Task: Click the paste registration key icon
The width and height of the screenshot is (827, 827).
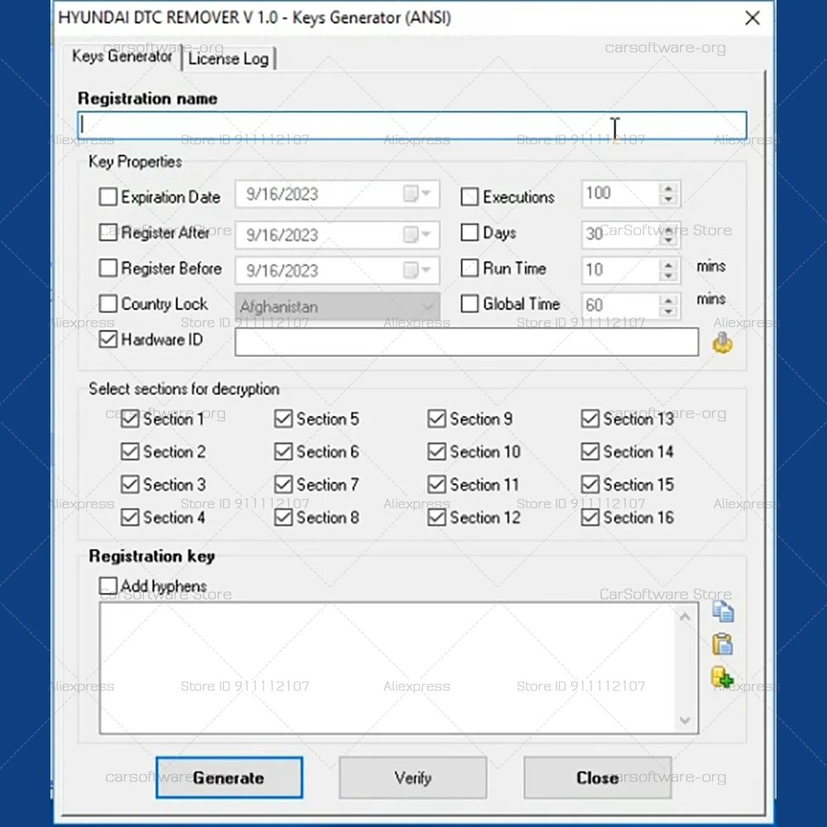Action: click(x=723, y=644)
